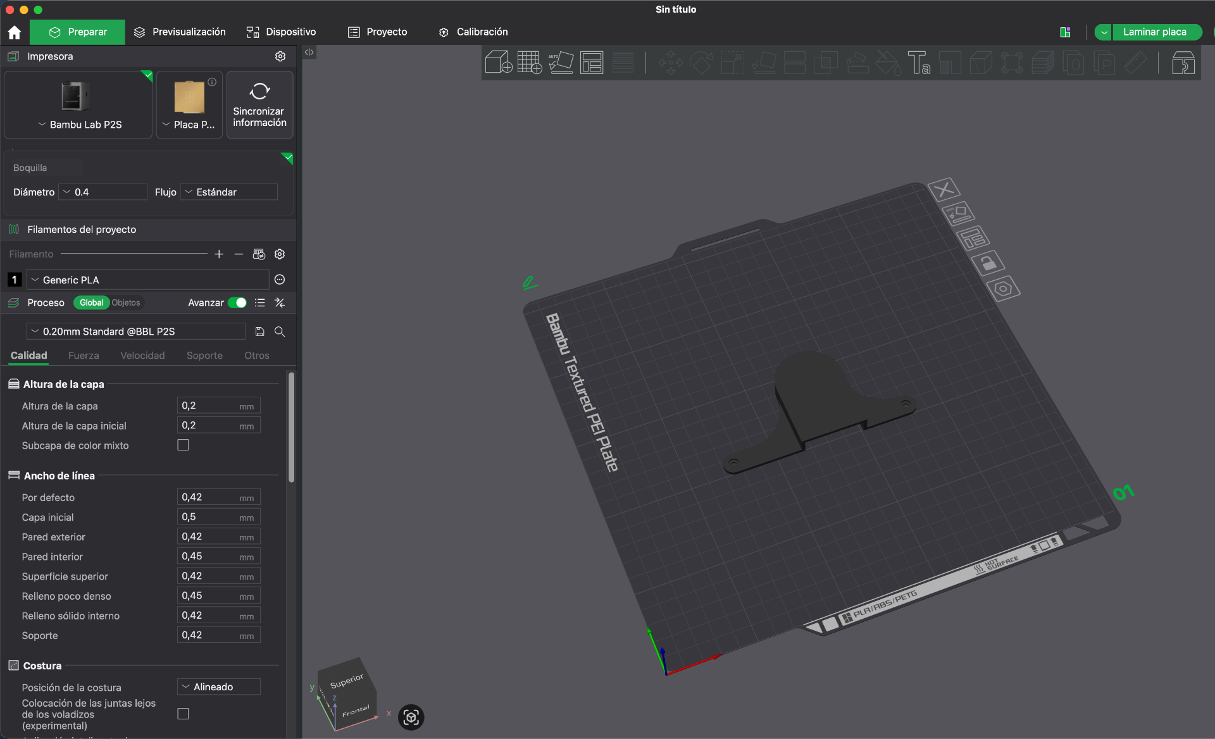The width and height of the screenshot is (1215, 739).
Task: Open Posición de la costura Alineado dropdown
Action: pyautogui.click(x=219, y=687)
